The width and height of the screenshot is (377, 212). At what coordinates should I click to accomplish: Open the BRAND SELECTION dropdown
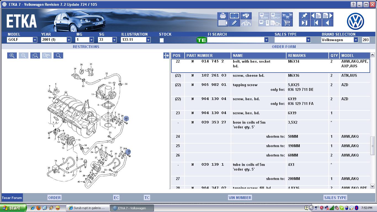(x=356, y=40)
